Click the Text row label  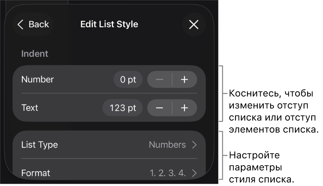[x=30, y=108]
